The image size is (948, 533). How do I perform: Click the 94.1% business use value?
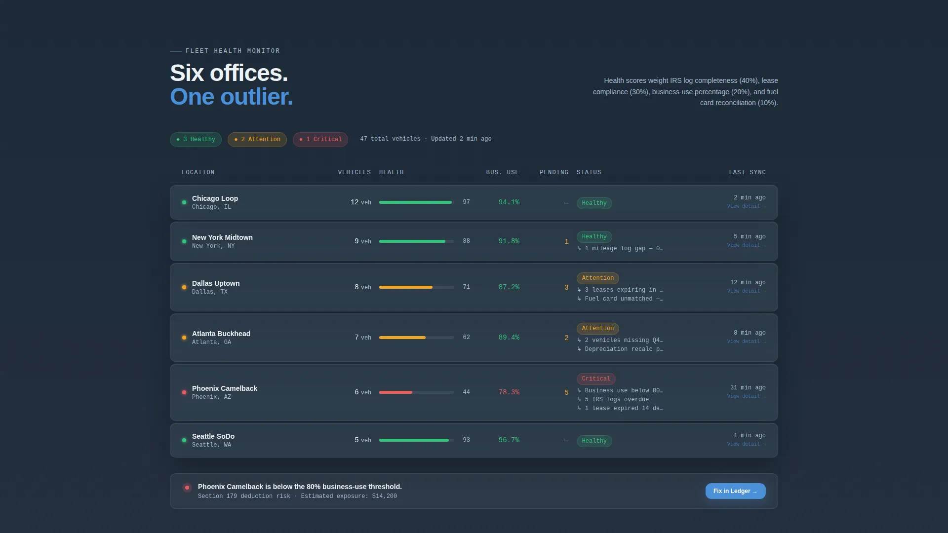[x=509, y=202]
